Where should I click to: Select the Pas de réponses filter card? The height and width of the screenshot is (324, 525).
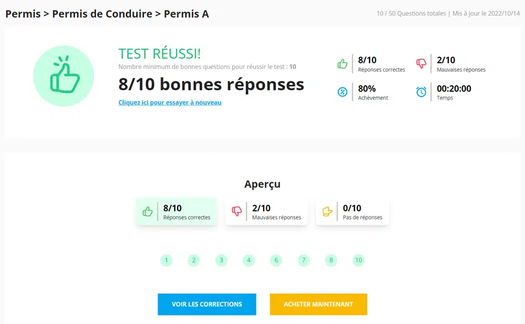[353, 211]
